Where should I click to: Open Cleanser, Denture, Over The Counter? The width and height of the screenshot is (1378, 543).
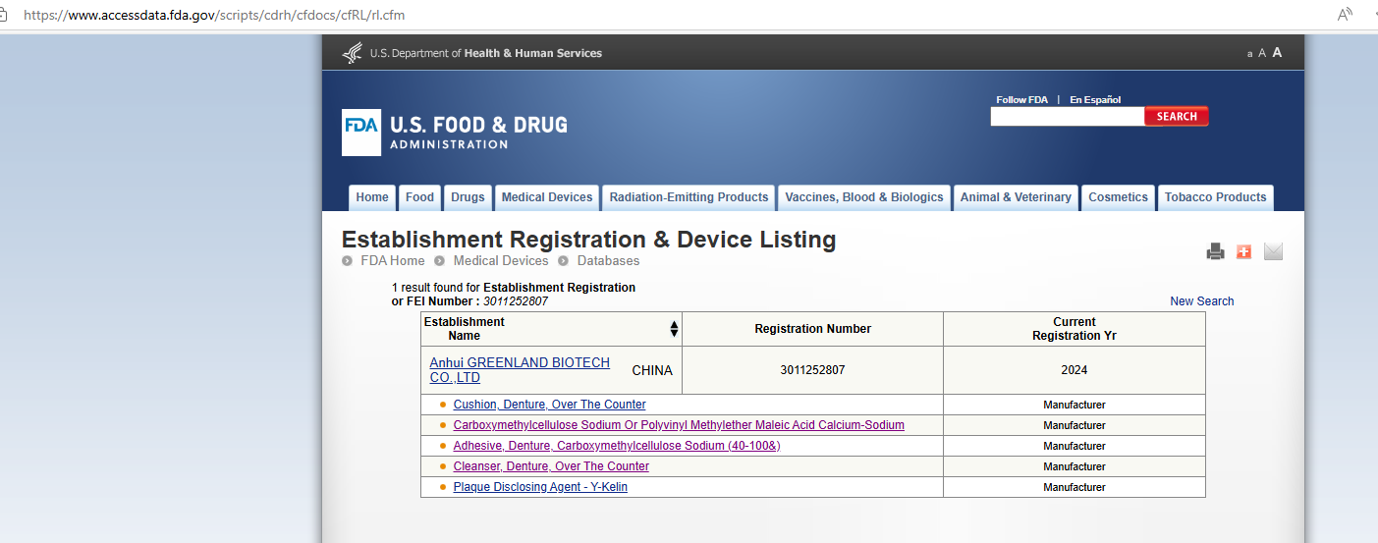(x=551, y=466)
